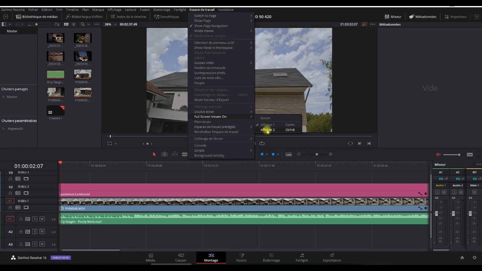The height and width of the screenshot is (271, 482).
Task: Toggle the DIM audio button
Action: point(470,155)
